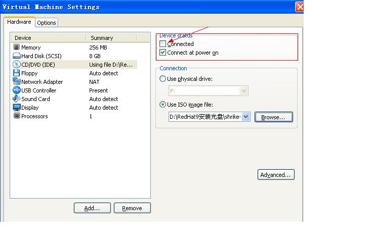Click the Present summary value
Viewport: 369px width, 239px height.
[98, 90]
